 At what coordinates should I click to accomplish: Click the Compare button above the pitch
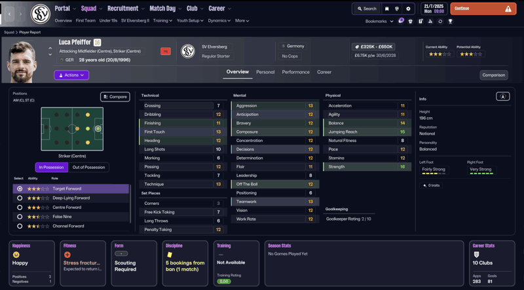pyautogui.click(x=115, y=97)
